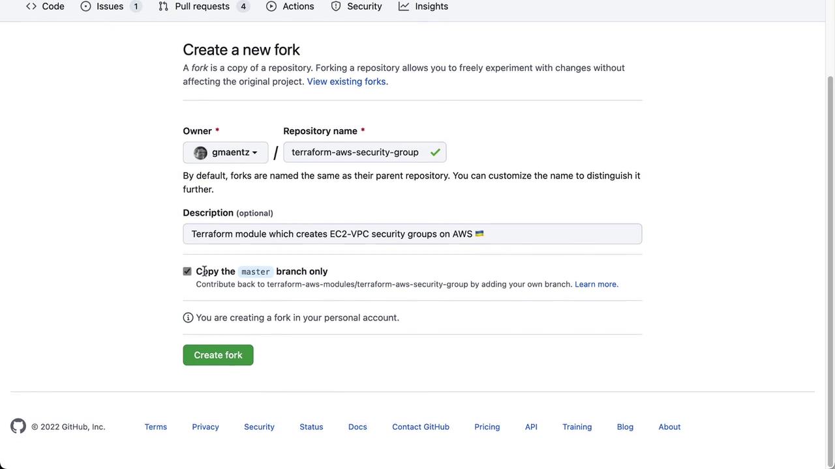835x469 pixels.
Task: Uncheck Copy the master branch only
Action: pos(187,271)
